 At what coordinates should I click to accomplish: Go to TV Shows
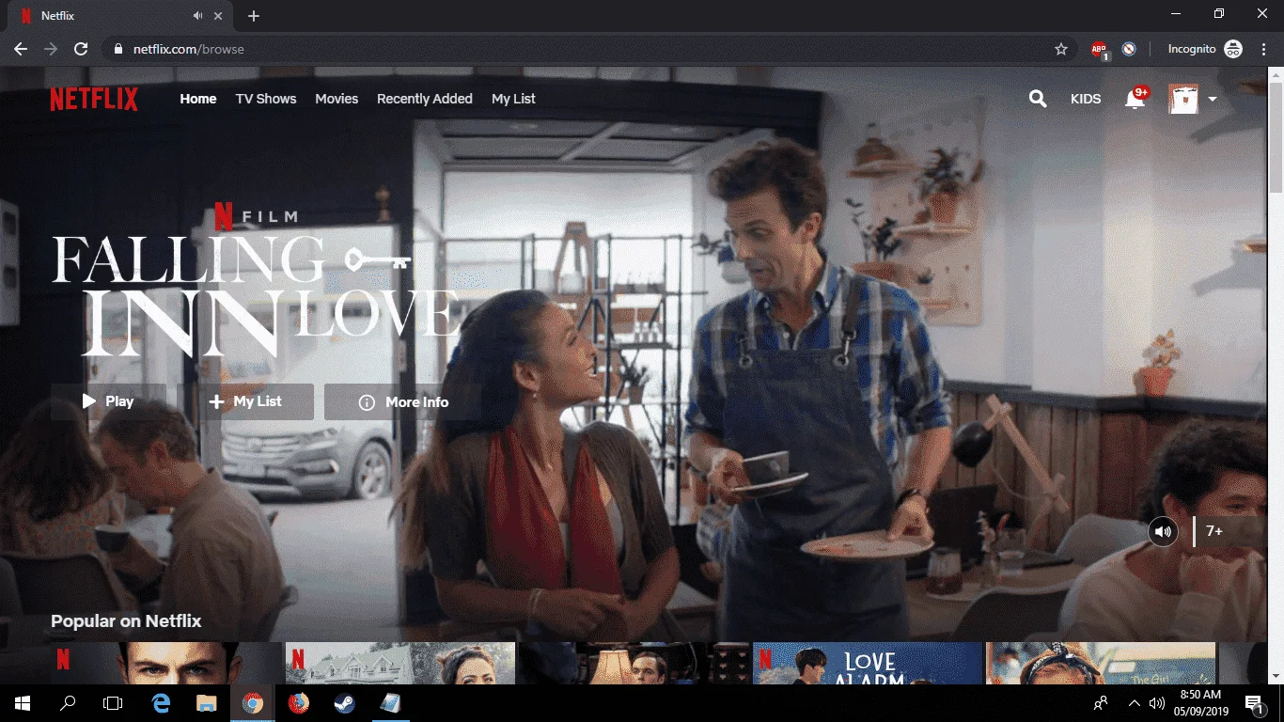click(x=266, y=99)
